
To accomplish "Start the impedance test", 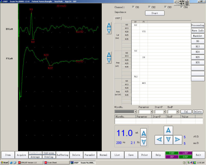I will click(155, 13).
